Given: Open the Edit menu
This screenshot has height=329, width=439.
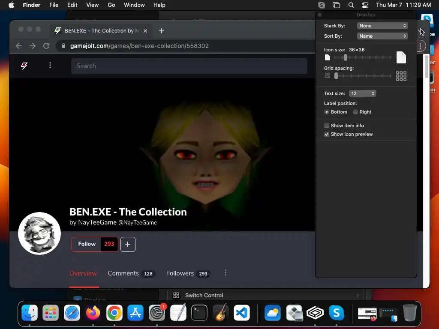Looking at the screenshot, I should (x=72, y=5).
